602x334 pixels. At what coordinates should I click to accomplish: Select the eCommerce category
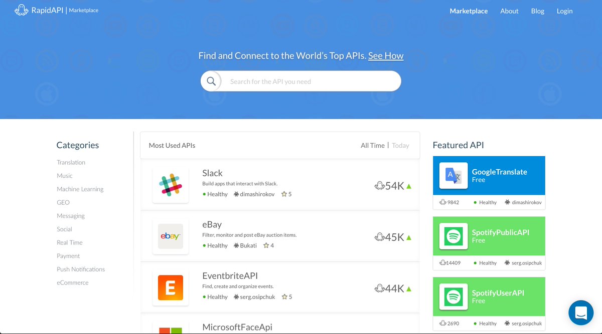click(72, 282)
